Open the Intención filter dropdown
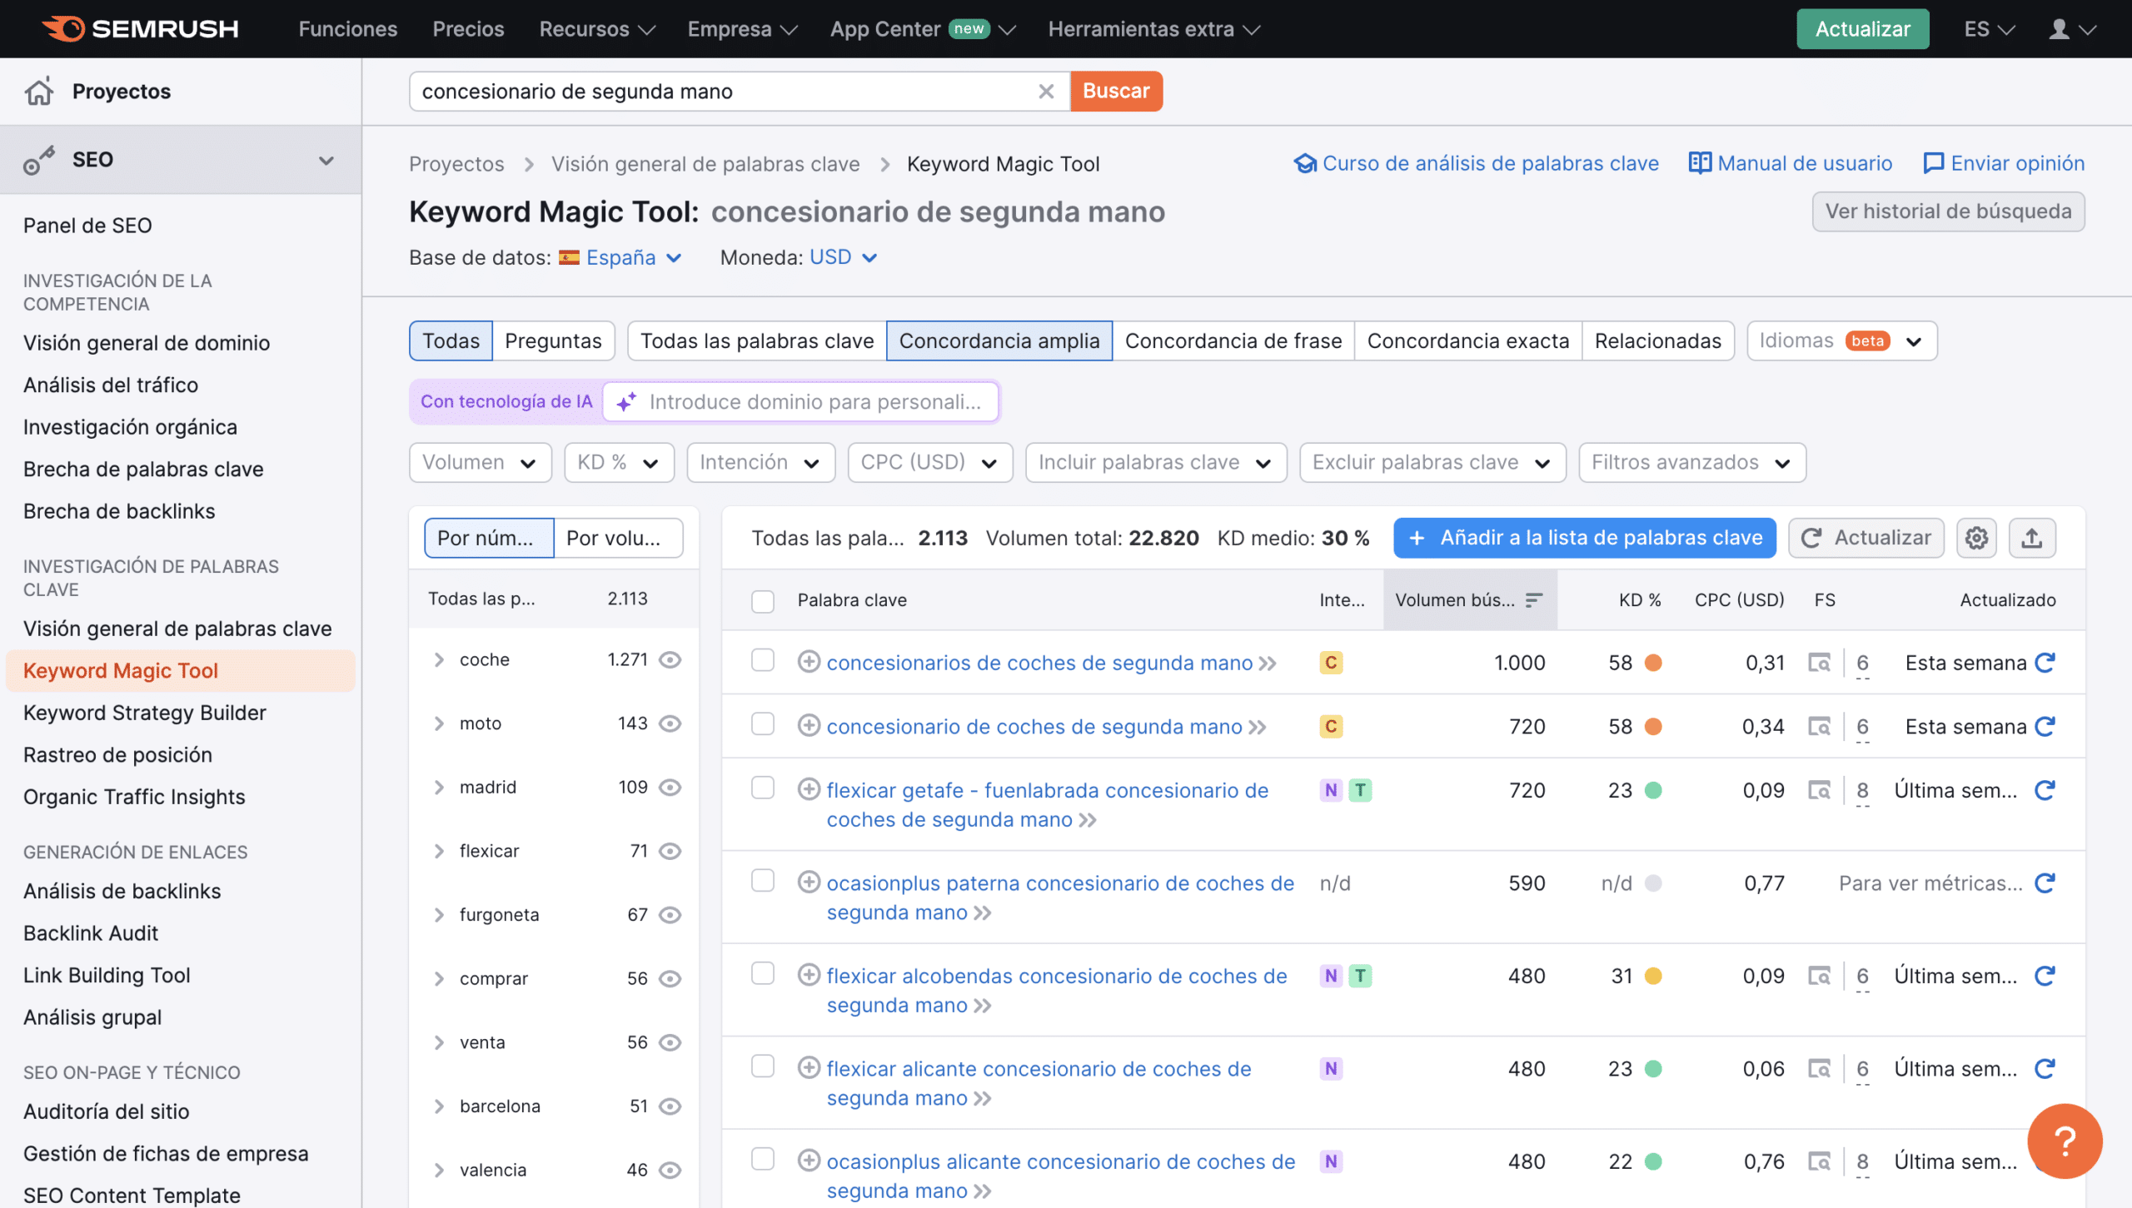2132x1208 pixels. (759, 461)
